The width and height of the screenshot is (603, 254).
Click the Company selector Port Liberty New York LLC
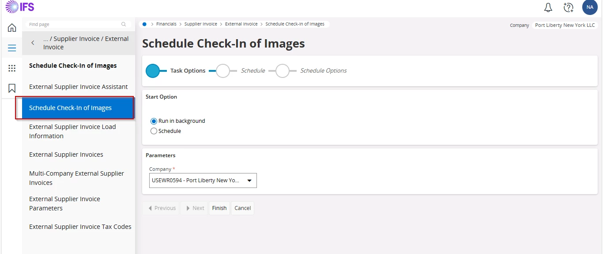tap(565, 25)
